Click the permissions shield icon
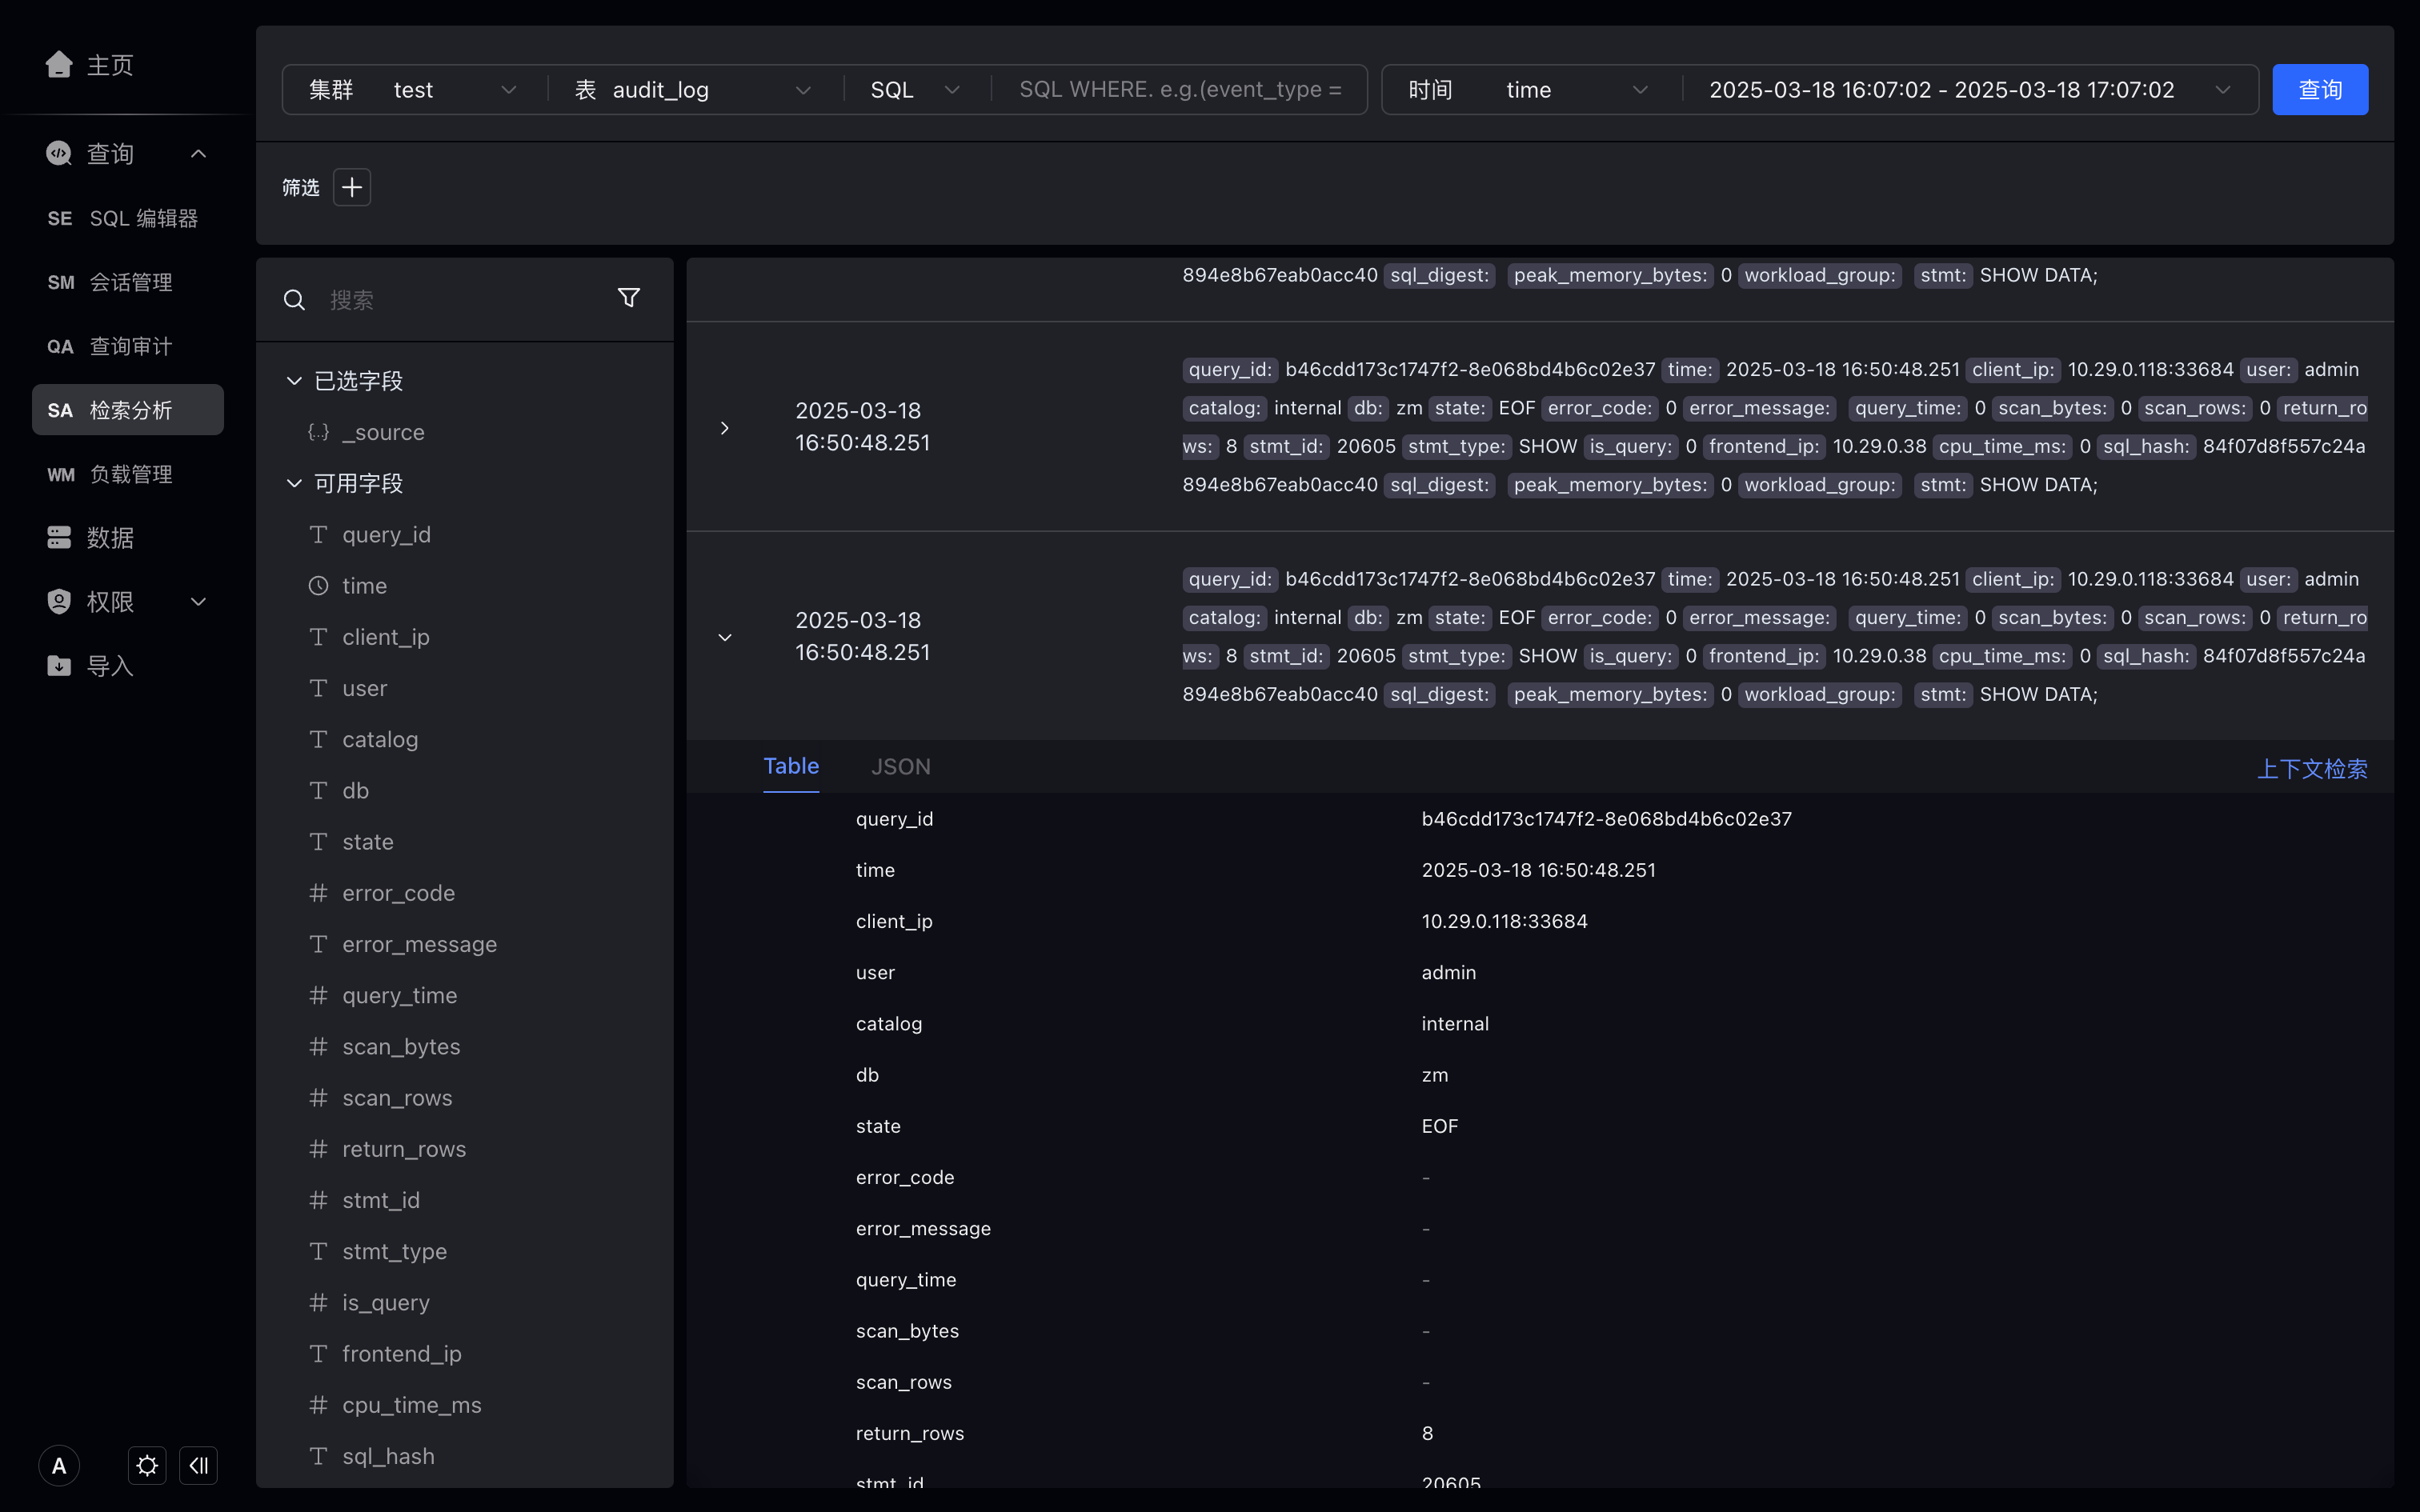Screen dimensions: 2420x1512 [59, 601]
